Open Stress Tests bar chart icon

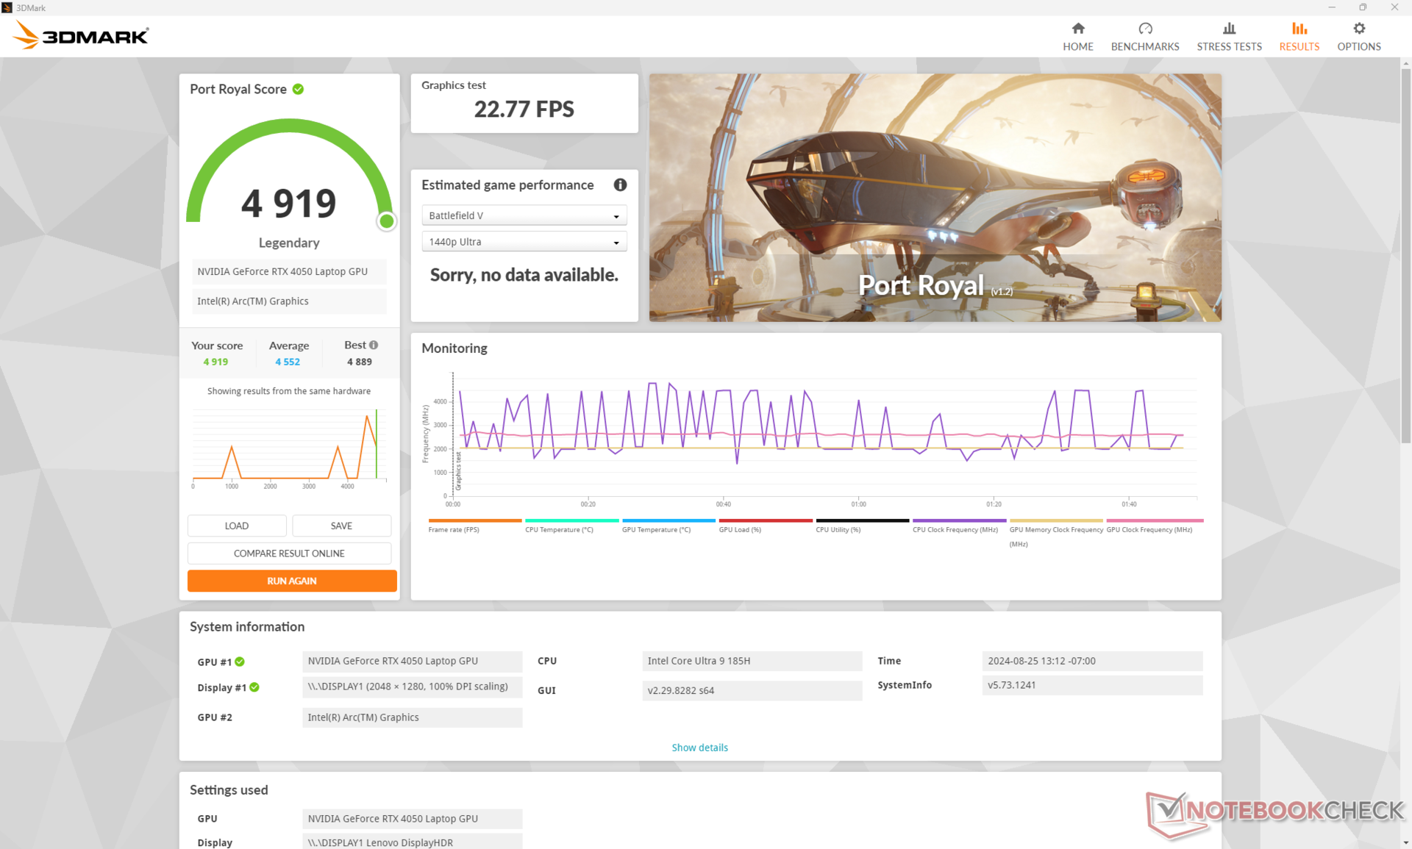point(1228,29)
